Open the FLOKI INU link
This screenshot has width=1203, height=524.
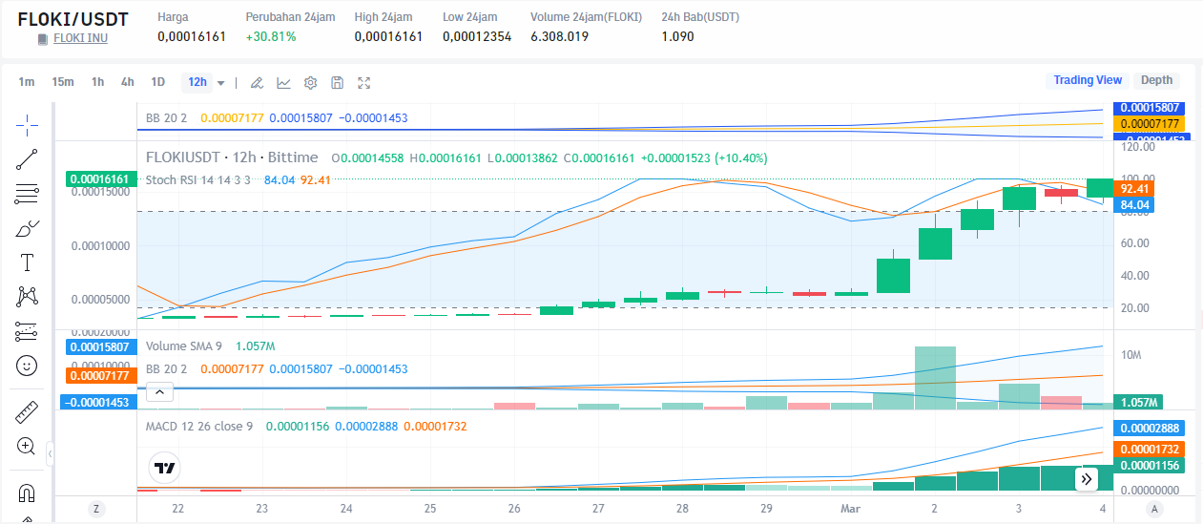(80, 38)
